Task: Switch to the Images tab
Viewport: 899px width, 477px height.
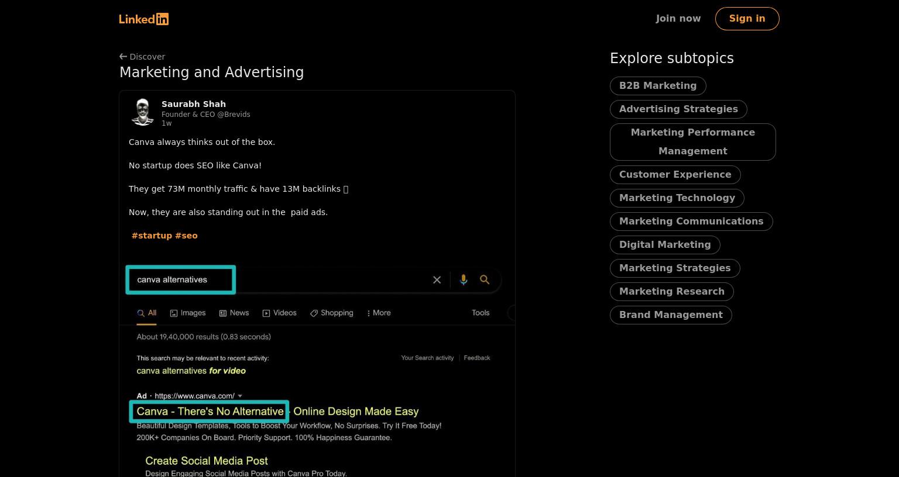Action: coord(188,313)
